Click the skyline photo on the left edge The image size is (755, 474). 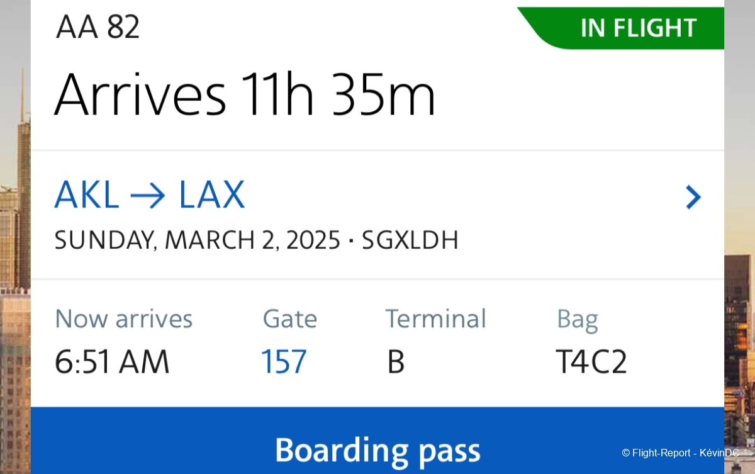[x=14, y=252]
